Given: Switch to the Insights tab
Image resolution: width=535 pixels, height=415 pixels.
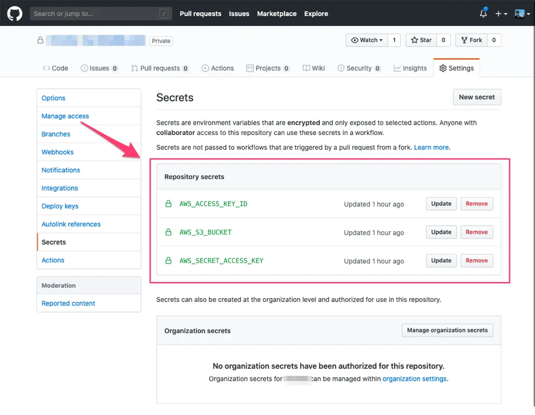Looking at the screenshot, I should 410,68.
